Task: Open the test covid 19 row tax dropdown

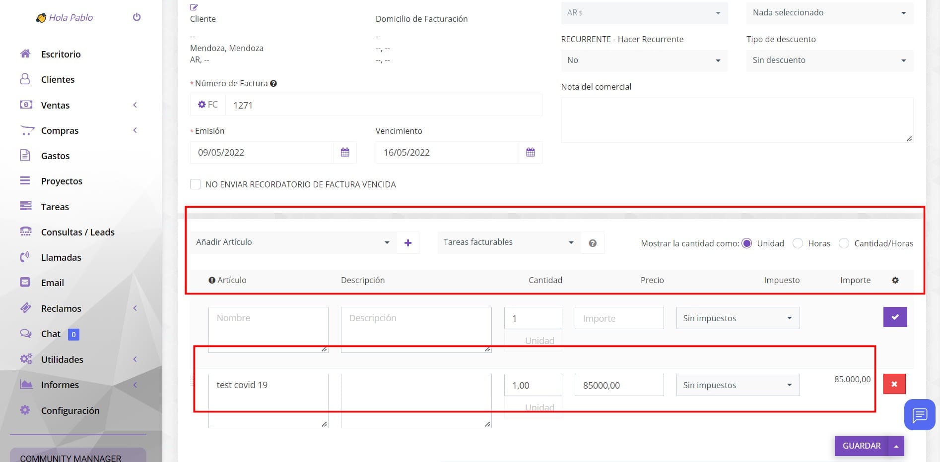Action: click(x=738, y=385)
